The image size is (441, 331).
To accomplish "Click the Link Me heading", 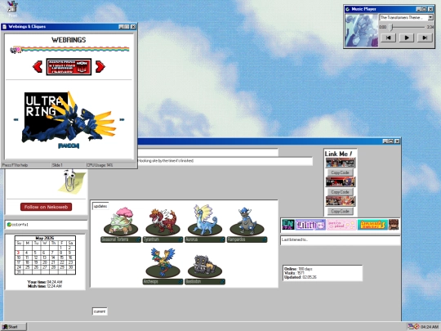I will pyautogui.click(x=339, y=154).
